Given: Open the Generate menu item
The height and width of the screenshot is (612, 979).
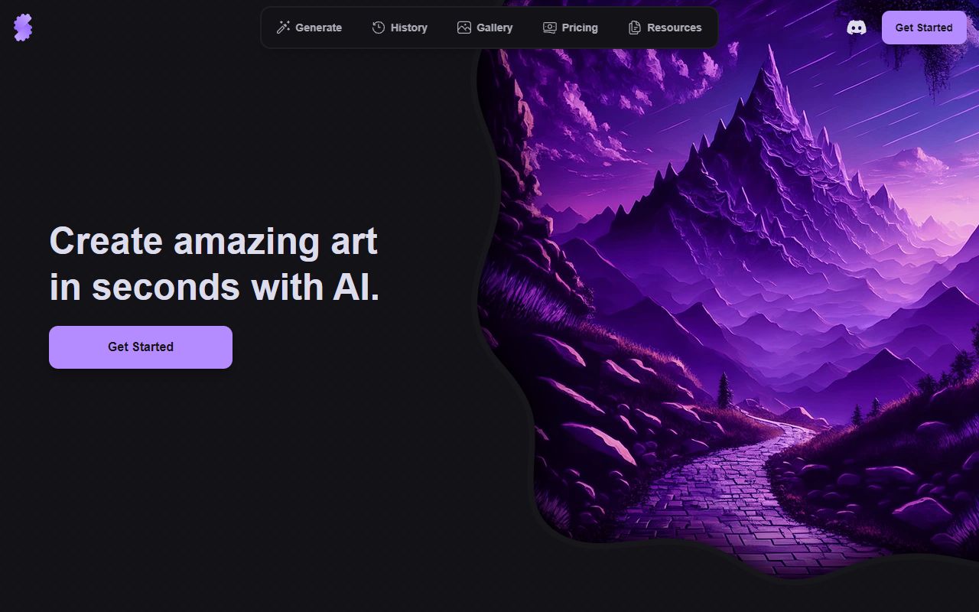Looking at the screenshot, I should (318, 28).
